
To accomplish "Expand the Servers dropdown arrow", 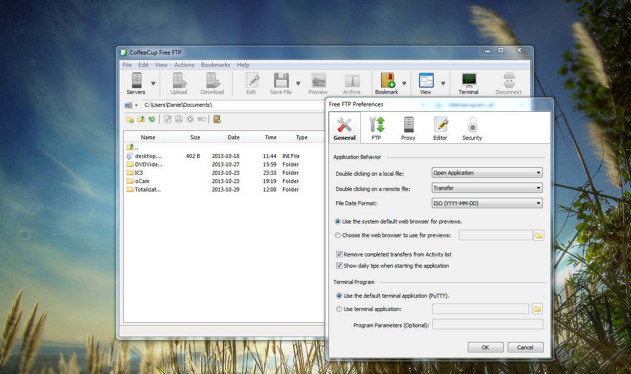I will tap(153, 83).
